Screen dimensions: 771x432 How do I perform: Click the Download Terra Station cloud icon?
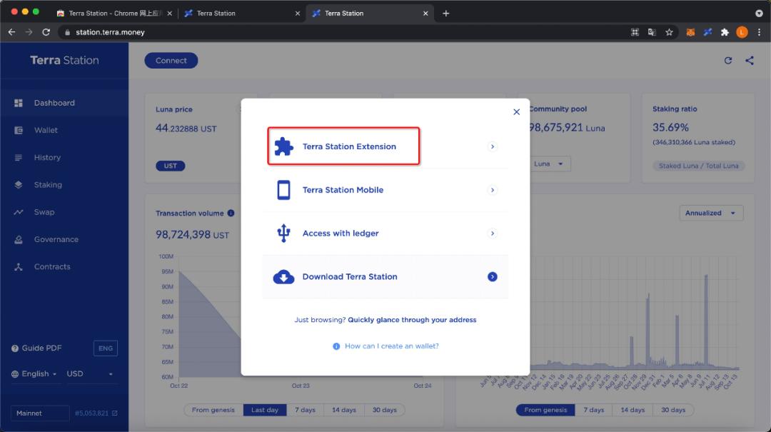click(283, 277)
